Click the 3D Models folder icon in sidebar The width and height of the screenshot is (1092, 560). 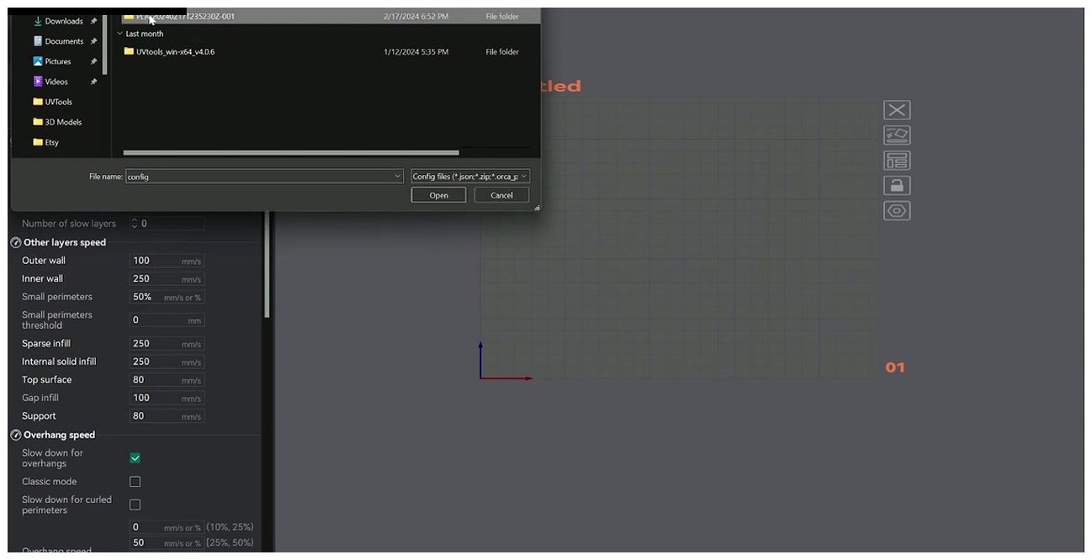click(38, 122)
